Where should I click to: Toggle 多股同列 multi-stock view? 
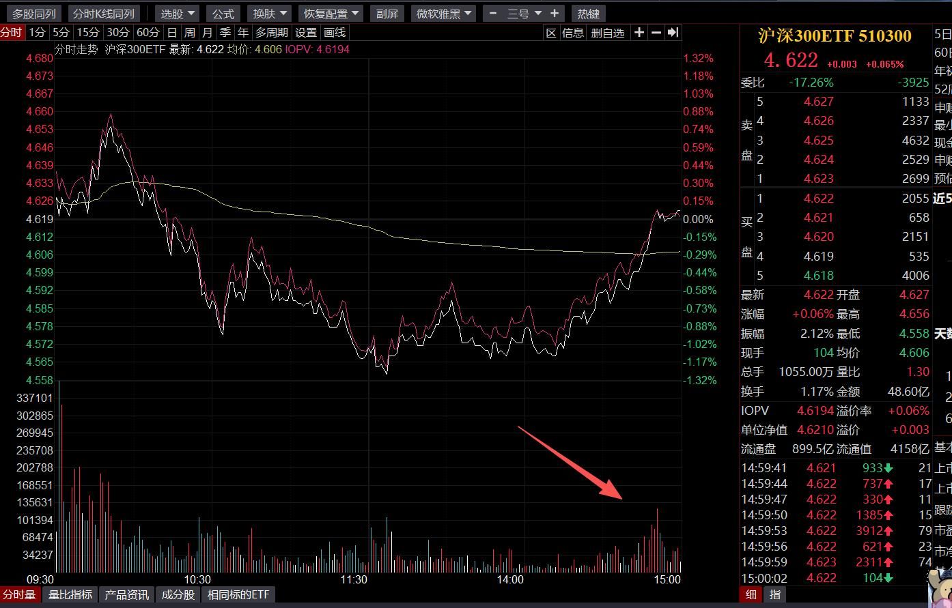tap(34, 14)
